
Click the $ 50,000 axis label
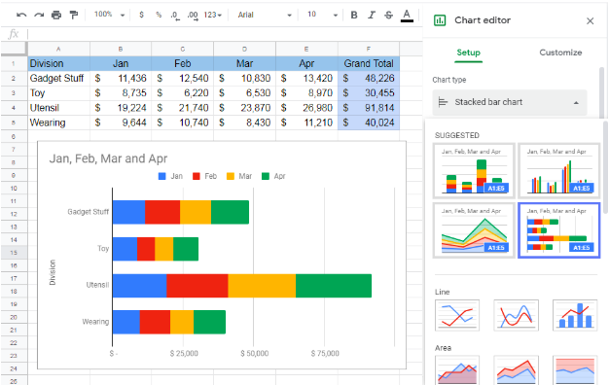(254, 354)
